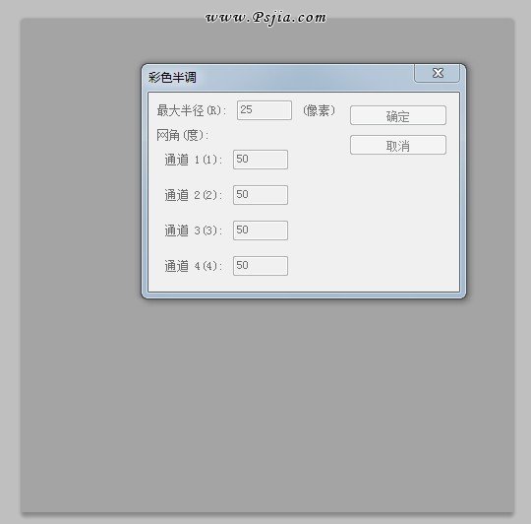Screen dimensions: 531x524
Task: Click the 最大半径(R) label
Action: coord(192,110)
